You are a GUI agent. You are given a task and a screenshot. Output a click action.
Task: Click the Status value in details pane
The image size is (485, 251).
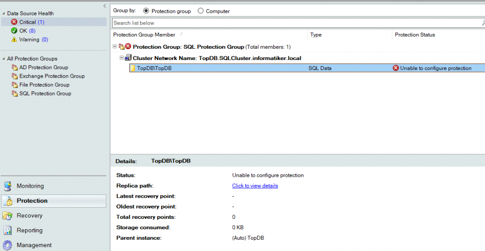click(x=268, y=175)
